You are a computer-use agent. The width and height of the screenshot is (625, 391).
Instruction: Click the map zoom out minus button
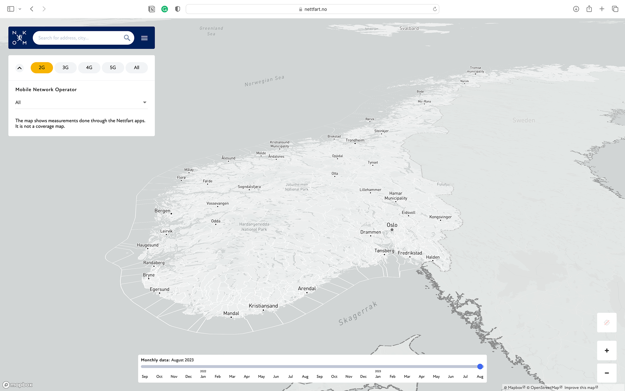(x=606, y=373)
